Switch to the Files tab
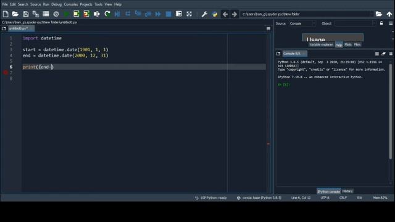This screenshot has height=222, width=395. (x=357, y=44)
